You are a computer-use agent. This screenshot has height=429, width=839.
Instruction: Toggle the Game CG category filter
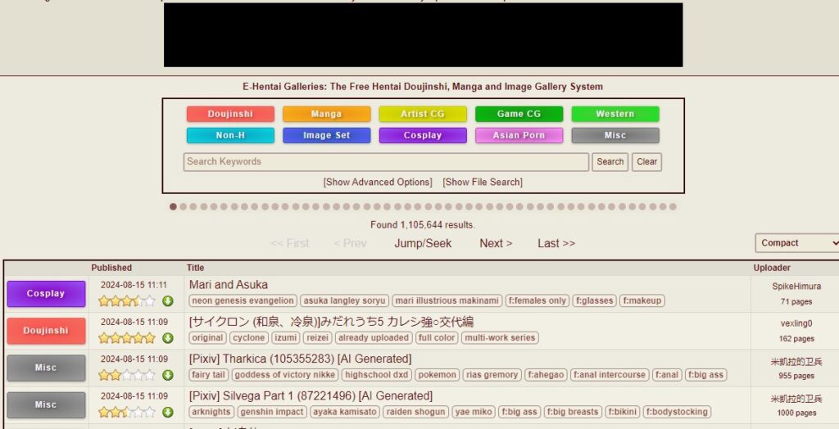[x=519, y=114]
